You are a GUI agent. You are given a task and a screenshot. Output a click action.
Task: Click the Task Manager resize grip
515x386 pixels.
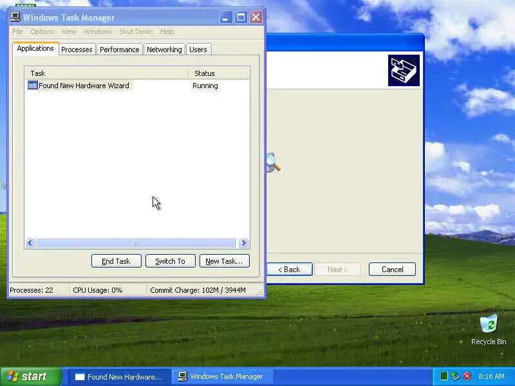(x=261, y=293)
